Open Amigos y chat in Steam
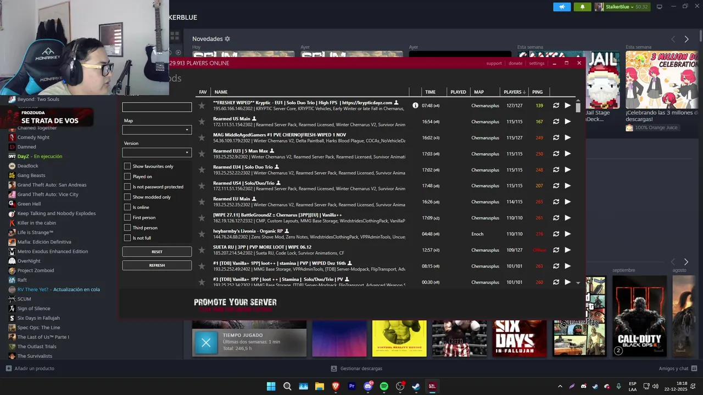Viewport: 703px width, 395px height. click(x=678, y=369)
